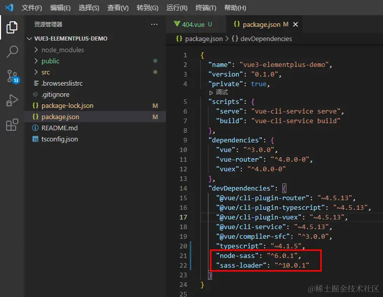Click the "^10.0.1" version value
Image resolution: width=383 pixels, height=297 pixels.
(x=292, y=265)
